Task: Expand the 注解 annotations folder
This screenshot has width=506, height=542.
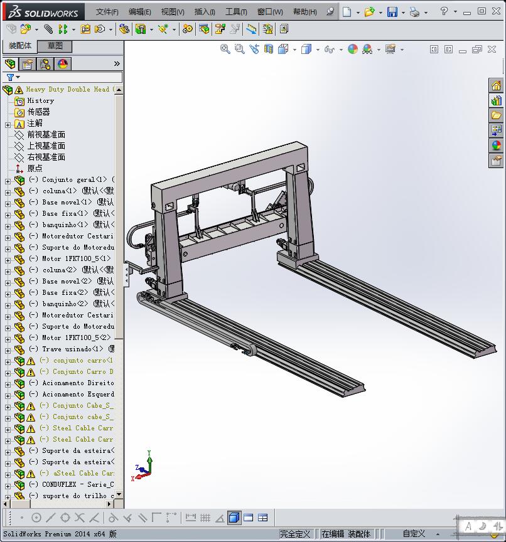Action: 8,125
